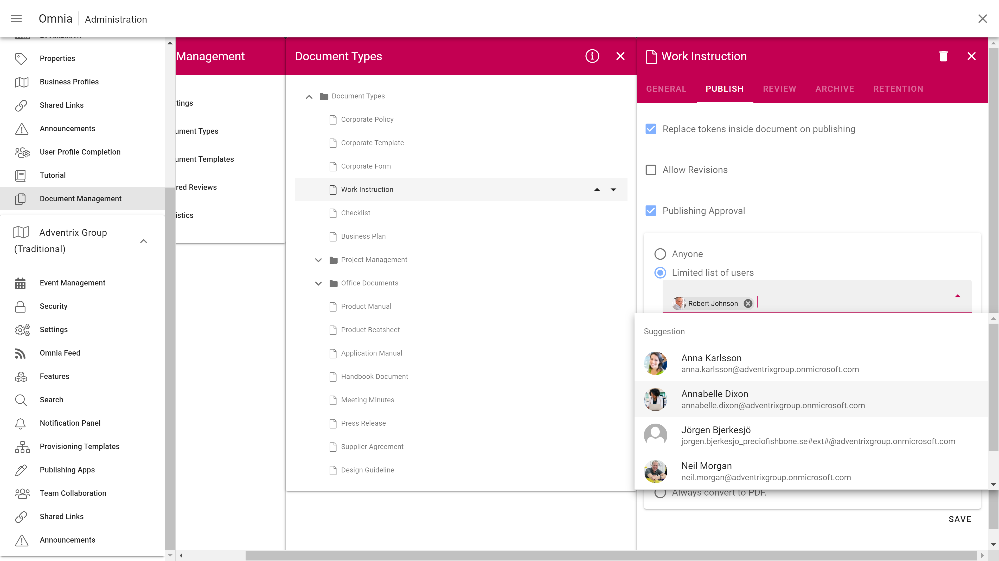Switch to the RETENTION tab

pos(898,89)
